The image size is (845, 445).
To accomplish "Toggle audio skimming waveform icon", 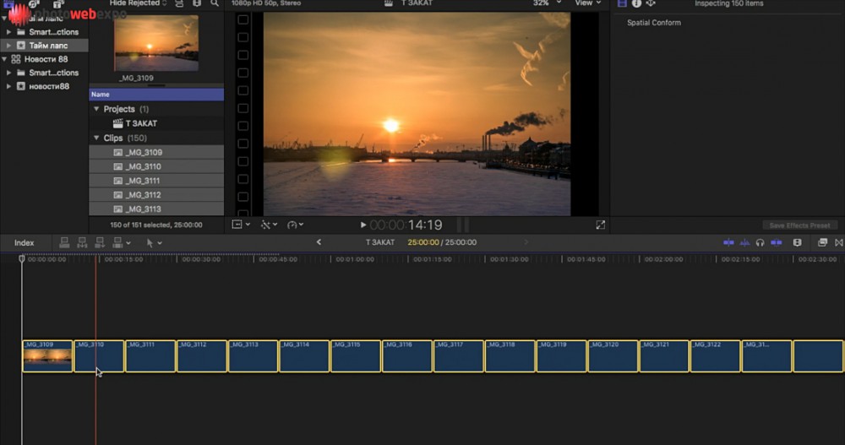I will click(745, 243).
